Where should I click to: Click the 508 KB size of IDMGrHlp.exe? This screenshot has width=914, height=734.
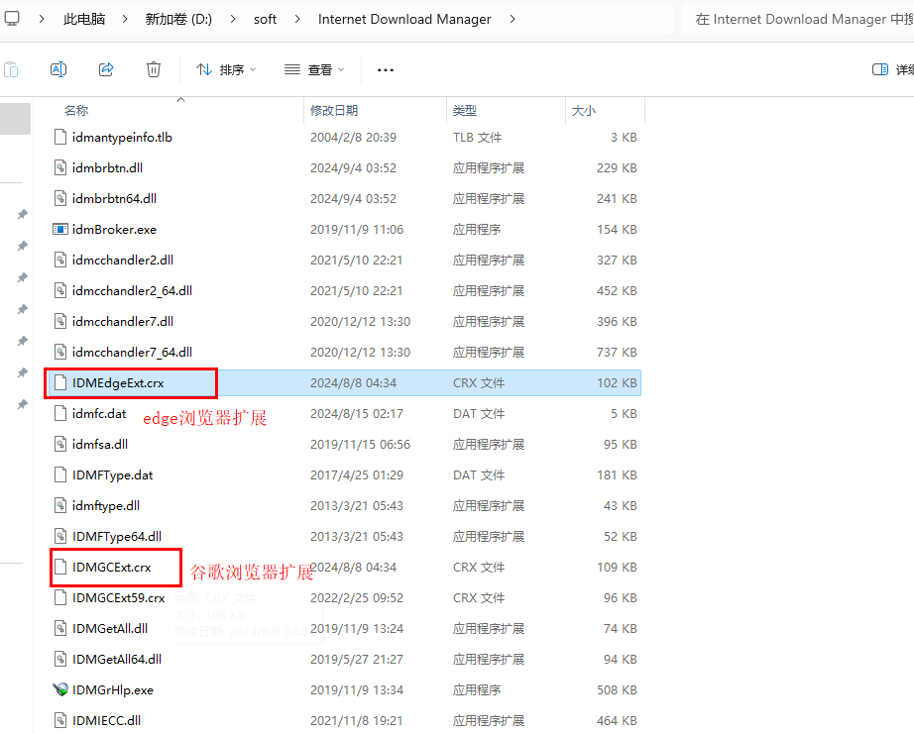coord(617,690)
